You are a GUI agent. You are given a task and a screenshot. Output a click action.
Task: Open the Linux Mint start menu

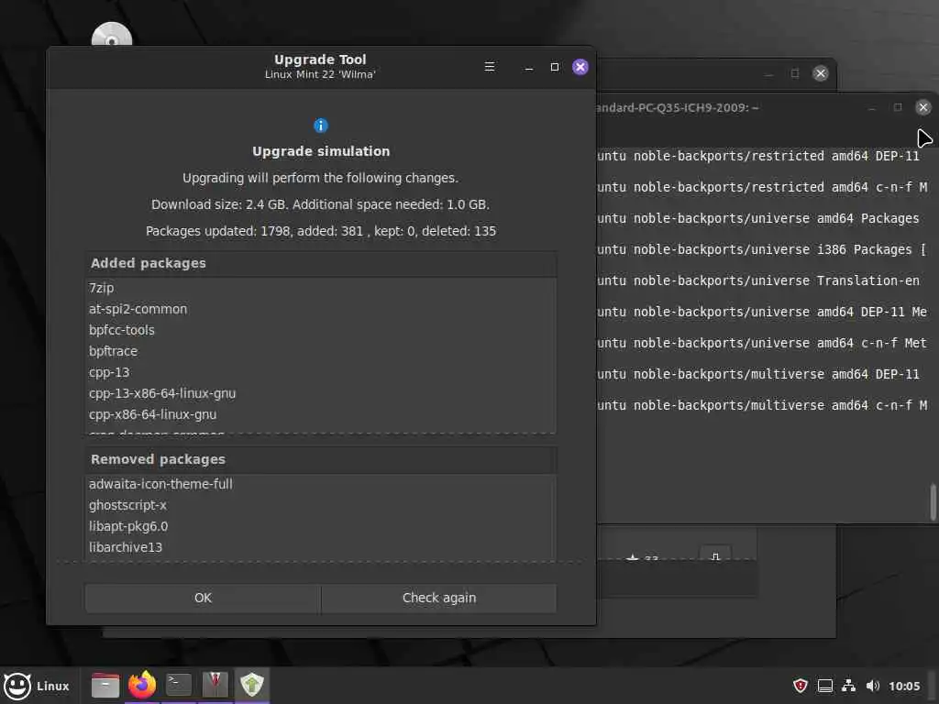click(x=37, y=686)
